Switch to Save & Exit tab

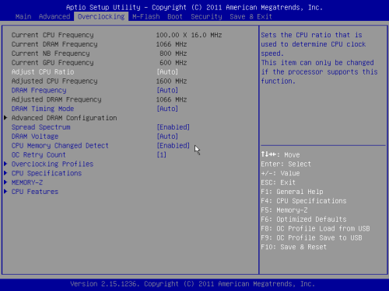[251, 16]
